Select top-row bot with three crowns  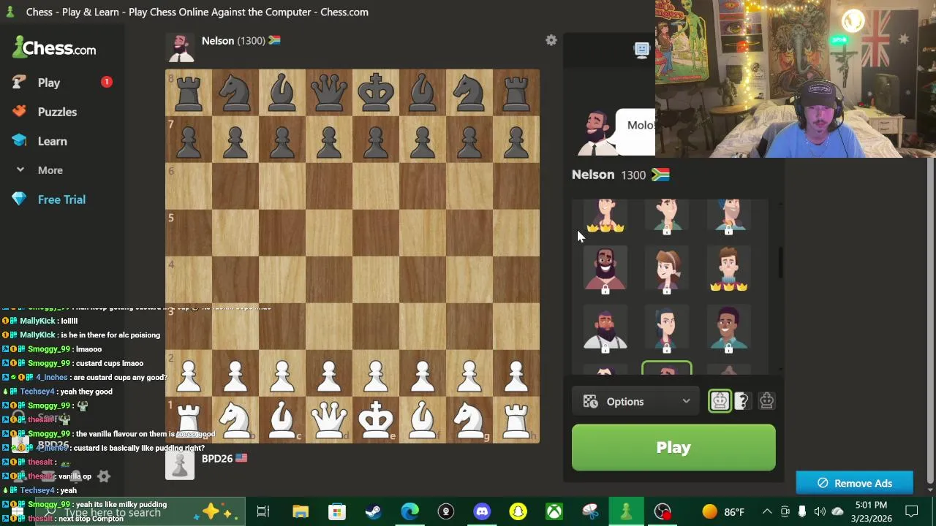click(x=605, y=216)
